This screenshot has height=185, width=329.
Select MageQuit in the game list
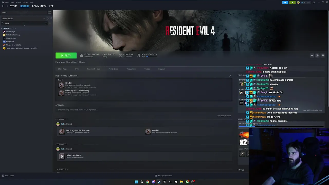tap(10, 42)
